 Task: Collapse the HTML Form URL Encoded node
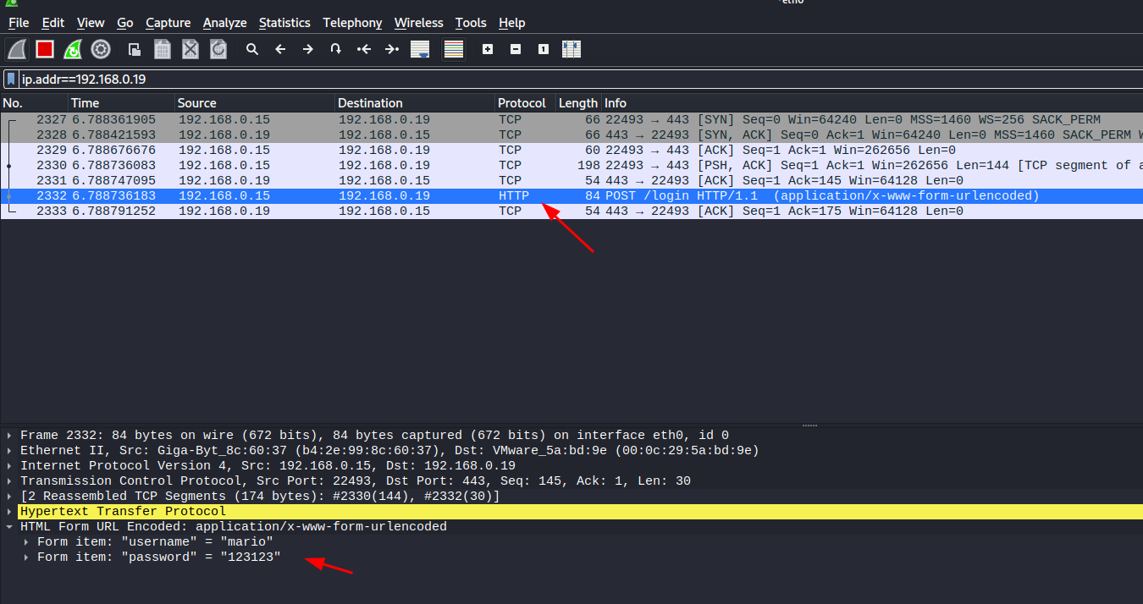coord(9,527)
